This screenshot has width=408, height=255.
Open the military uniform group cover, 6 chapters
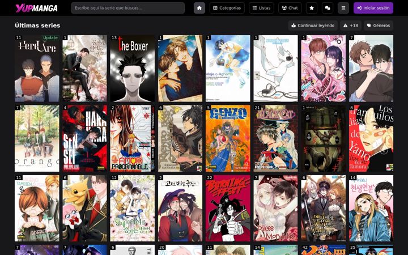(324, 208)
